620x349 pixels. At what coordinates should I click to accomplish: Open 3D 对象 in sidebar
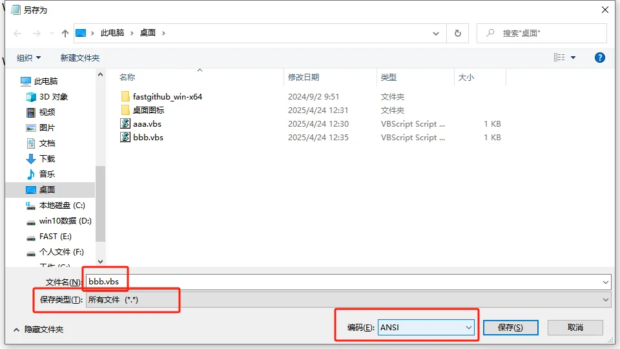tap(54, 97)
